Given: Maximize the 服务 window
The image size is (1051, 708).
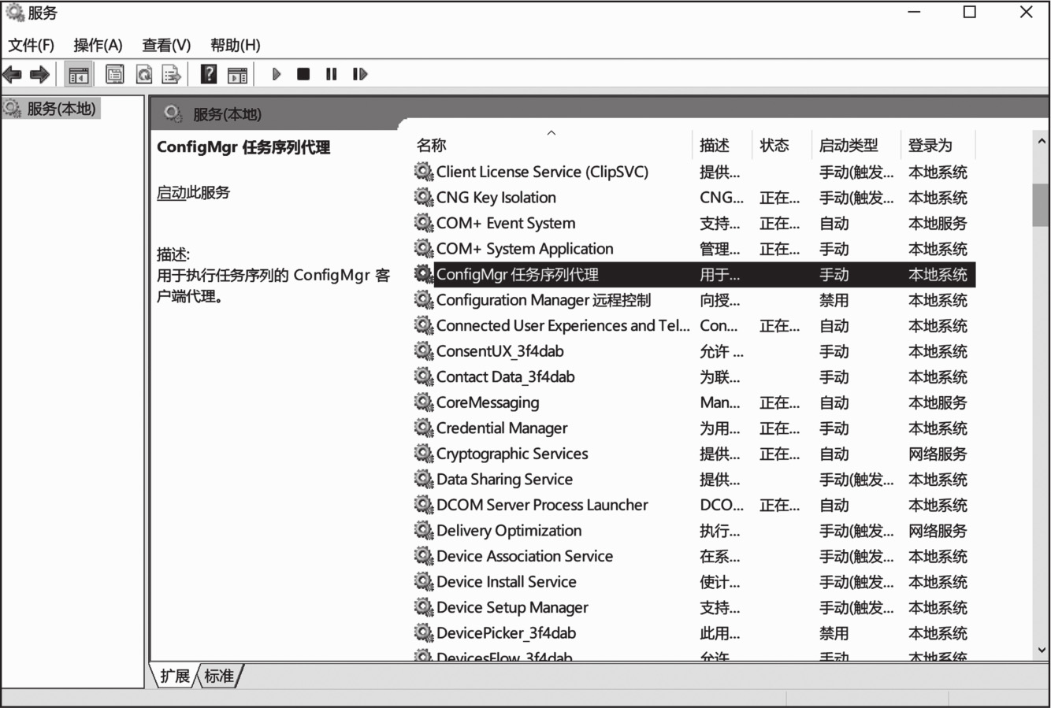Looking at the screenshot, I should [x=970, y=12].
